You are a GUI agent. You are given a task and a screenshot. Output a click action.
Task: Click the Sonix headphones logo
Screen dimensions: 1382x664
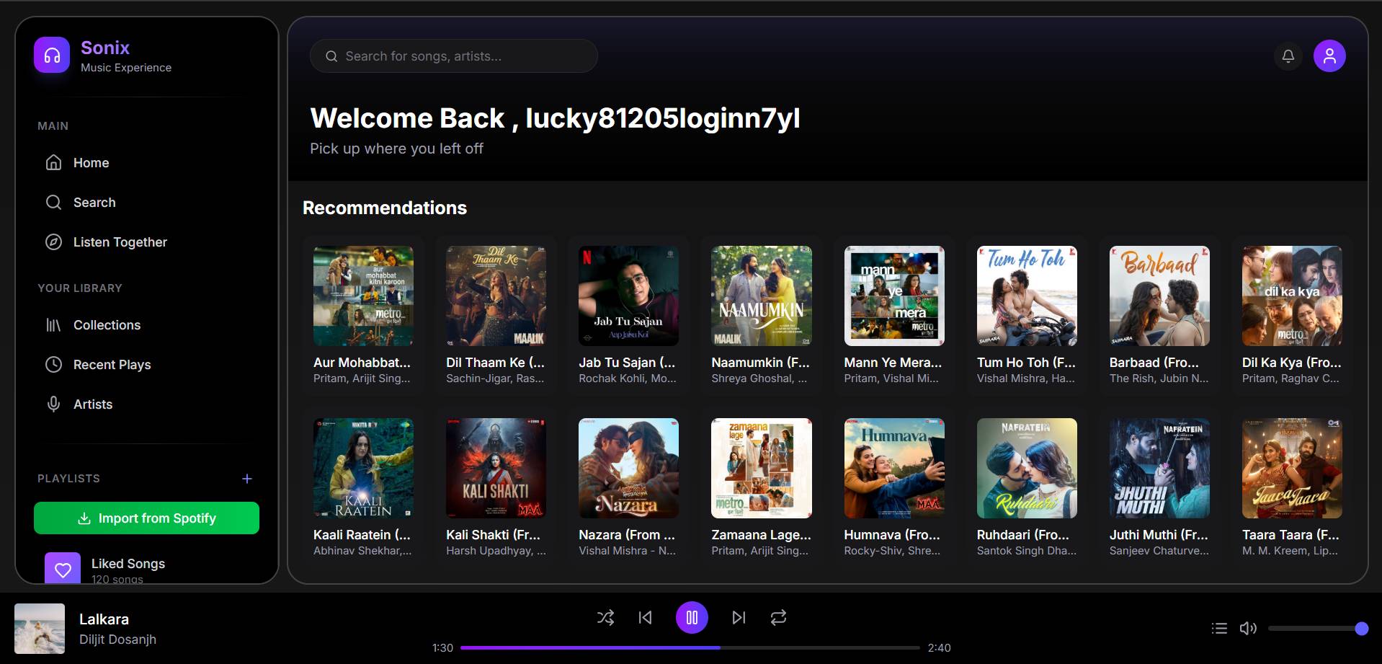click(x=52, y=56)
